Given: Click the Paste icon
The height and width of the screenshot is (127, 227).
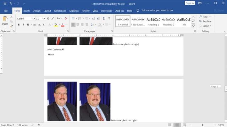Looking at the screenshot, I should (5, 19).
